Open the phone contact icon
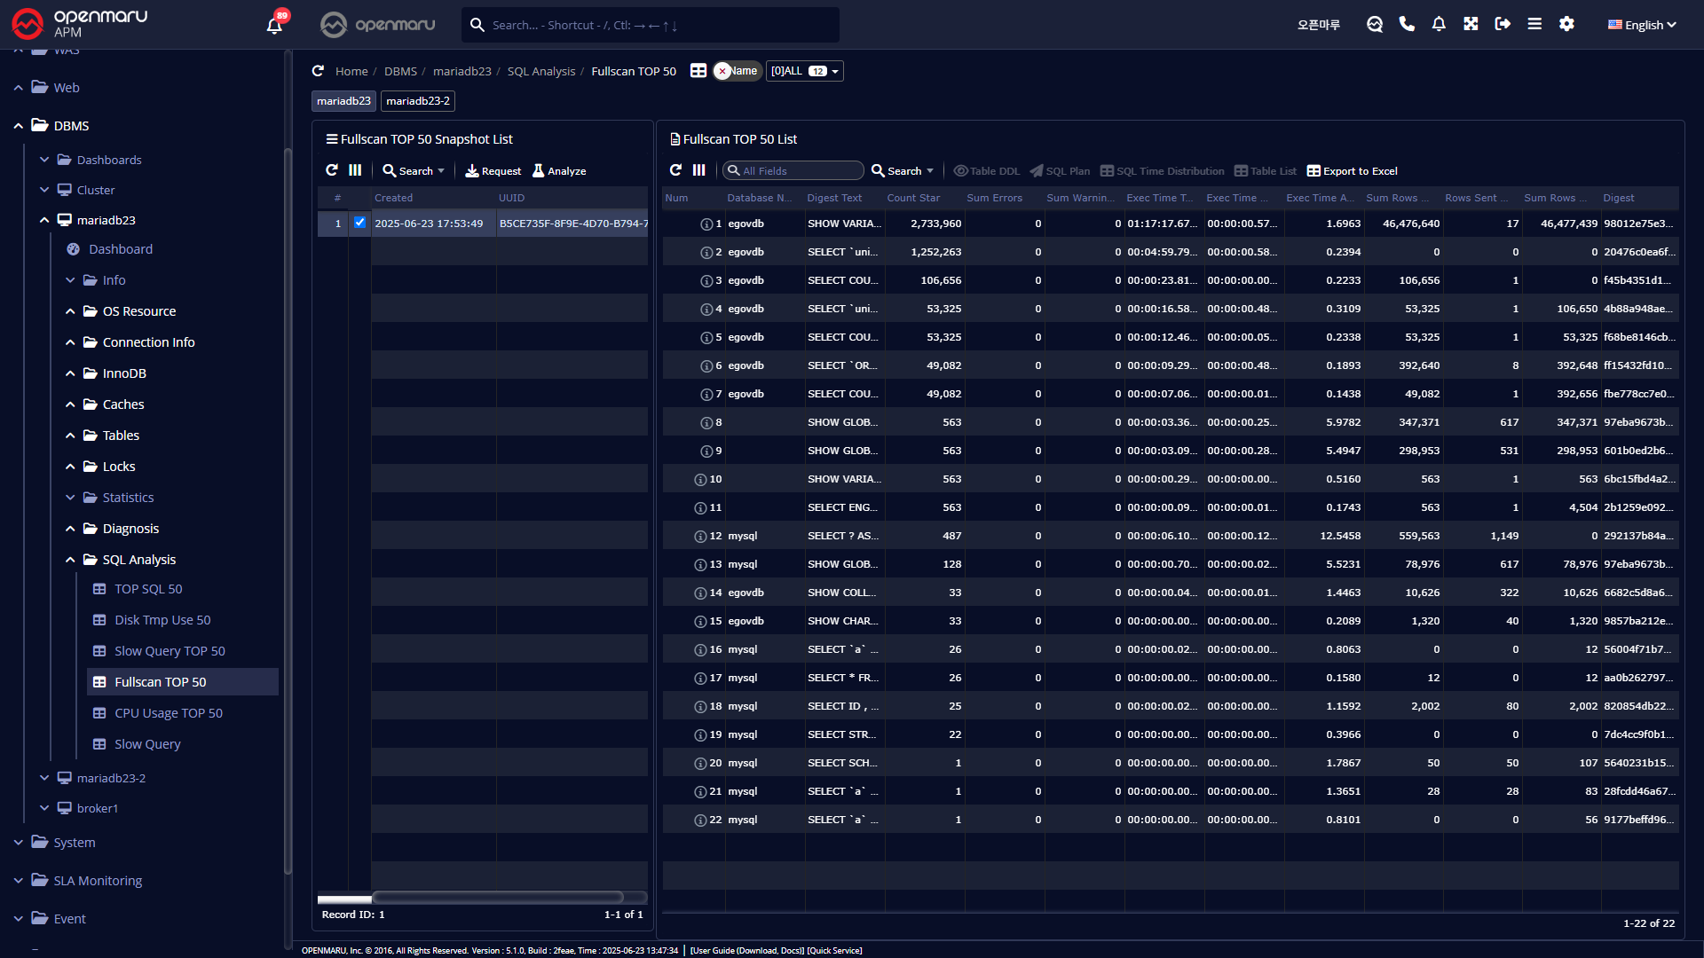Image resolution: width=1704 pixels, height=958 pixels. [1407, 24]
